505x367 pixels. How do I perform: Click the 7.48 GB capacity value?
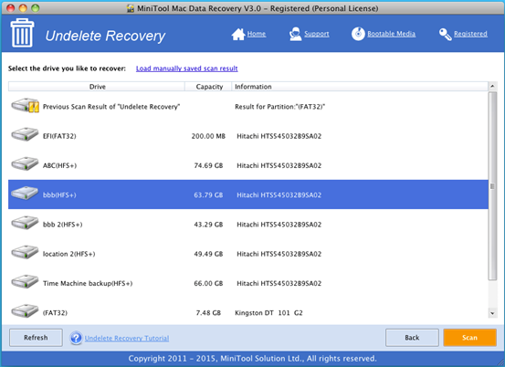[x=208, y=313]
